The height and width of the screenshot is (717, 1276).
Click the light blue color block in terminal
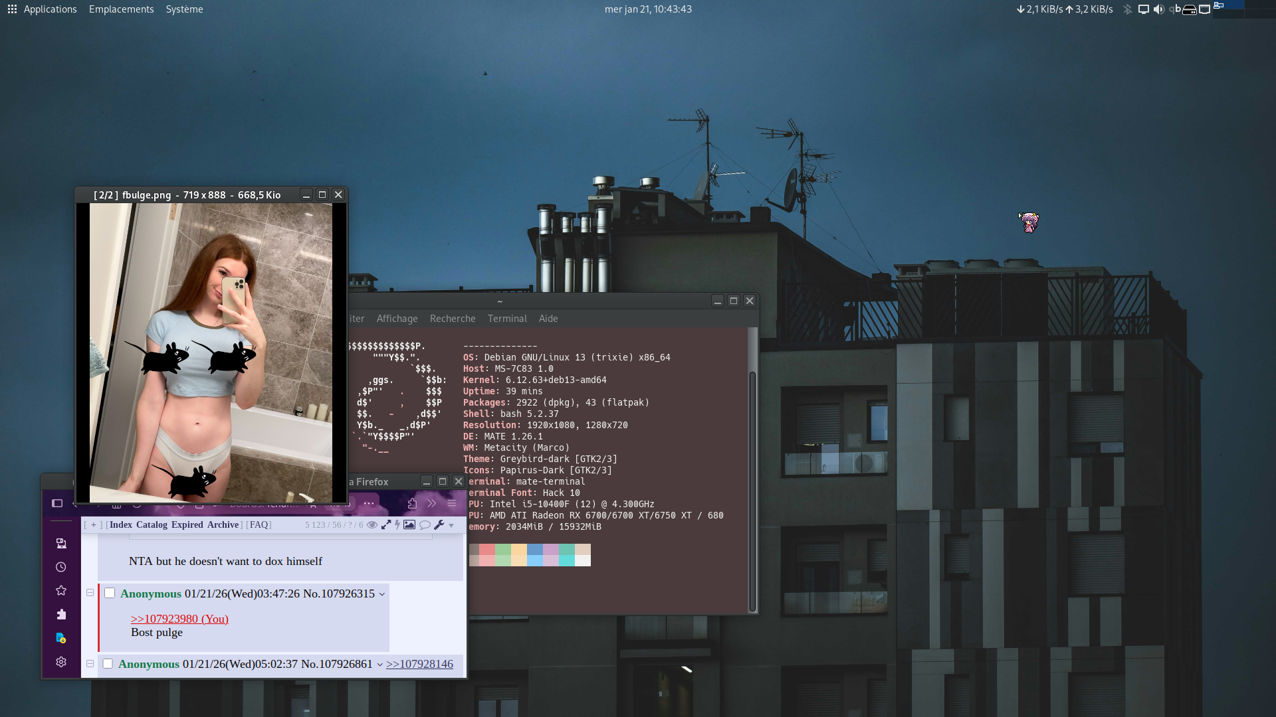(x=535, y=560)
